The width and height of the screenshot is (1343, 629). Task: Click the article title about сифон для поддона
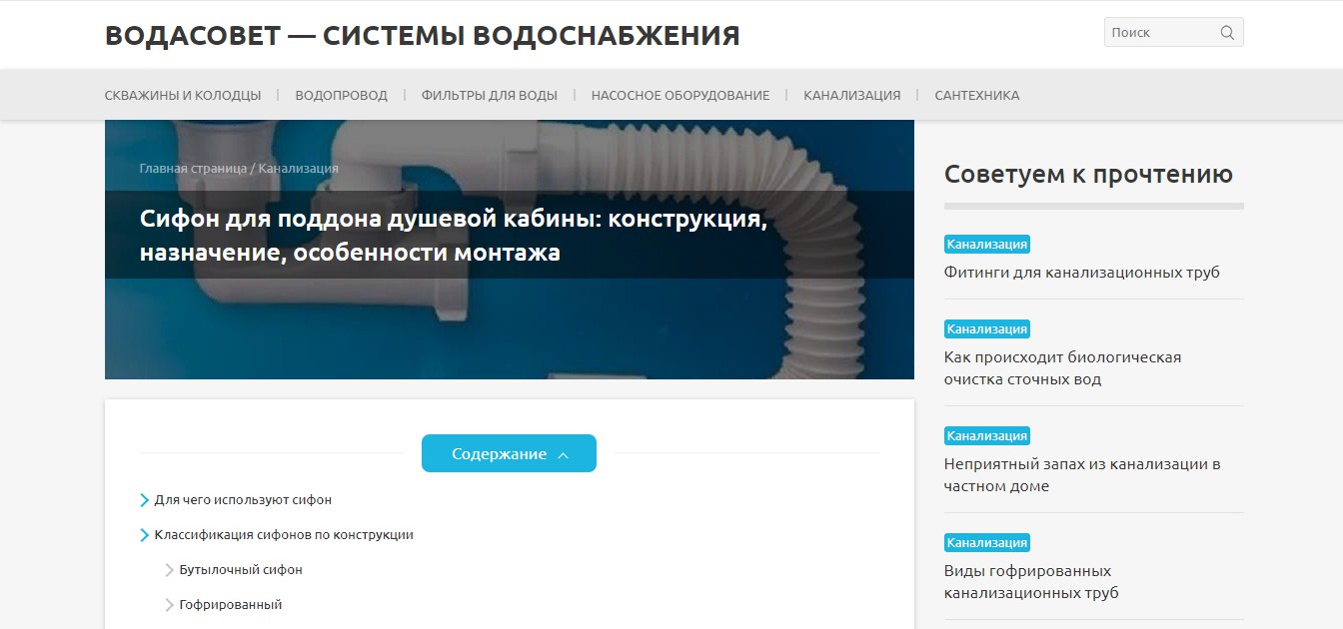[x=453, y=236]
